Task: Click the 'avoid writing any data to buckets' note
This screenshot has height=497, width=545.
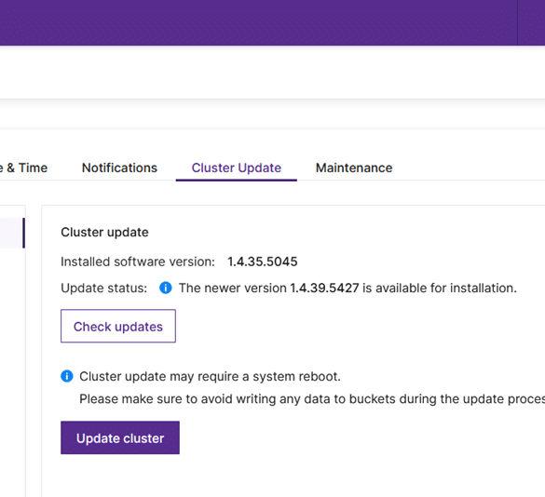Action: 312,398
